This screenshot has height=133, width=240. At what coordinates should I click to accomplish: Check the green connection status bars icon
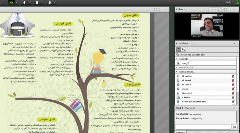point(237,2)
